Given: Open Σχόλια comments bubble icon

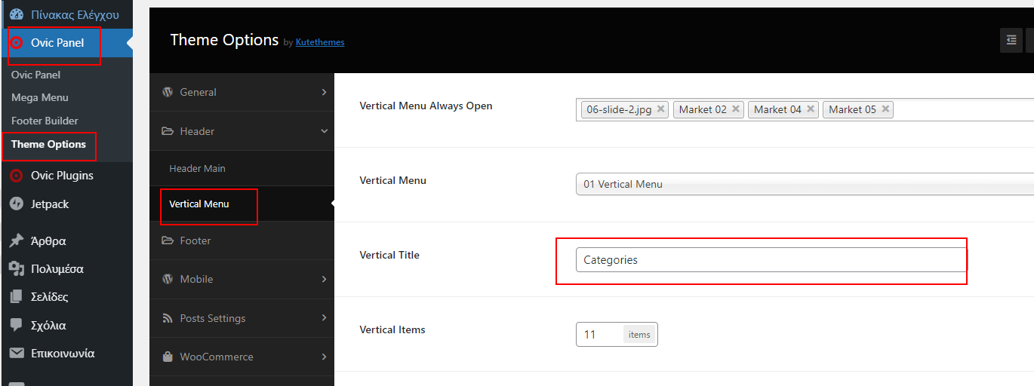Looking at the screenshot, I should click(x=17, y=326).
